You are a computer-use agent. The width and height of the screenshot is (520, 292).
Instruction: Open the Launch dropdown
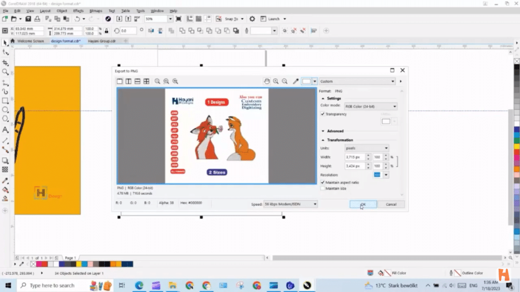284,19
